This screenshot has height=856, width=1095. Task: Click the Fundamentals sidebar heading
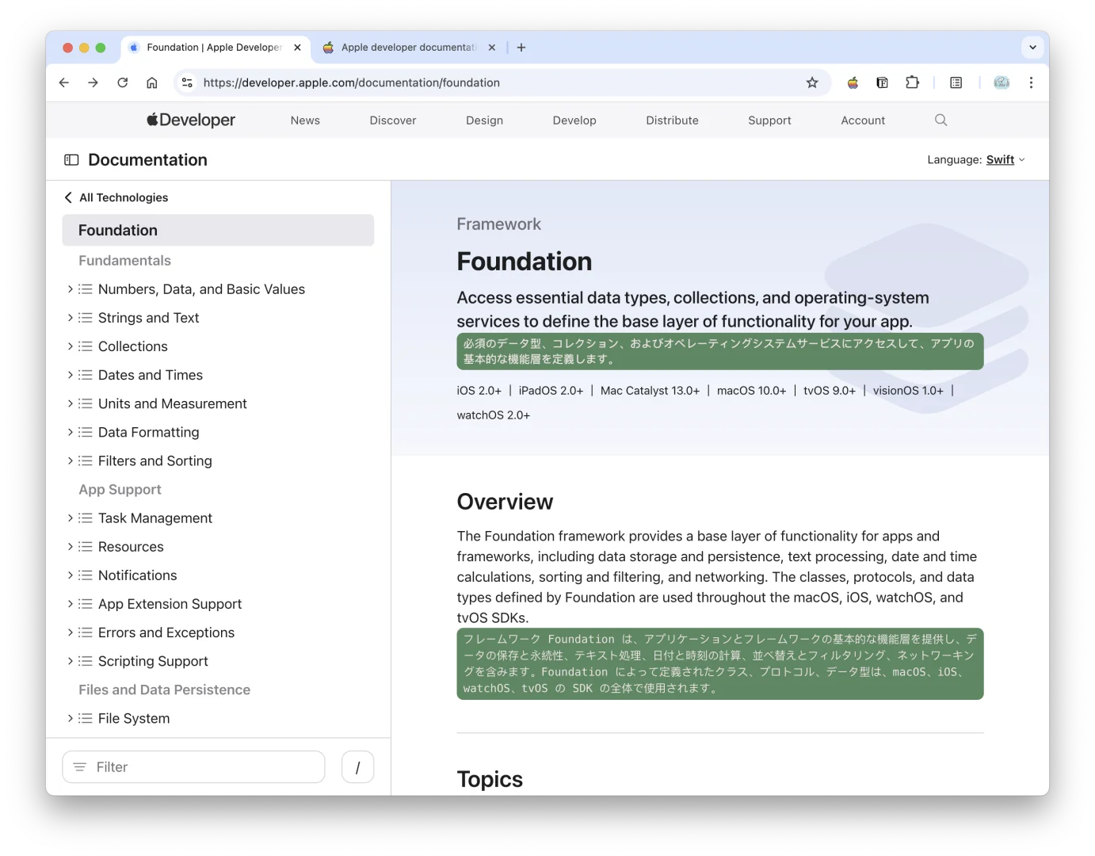pos(124,261)
